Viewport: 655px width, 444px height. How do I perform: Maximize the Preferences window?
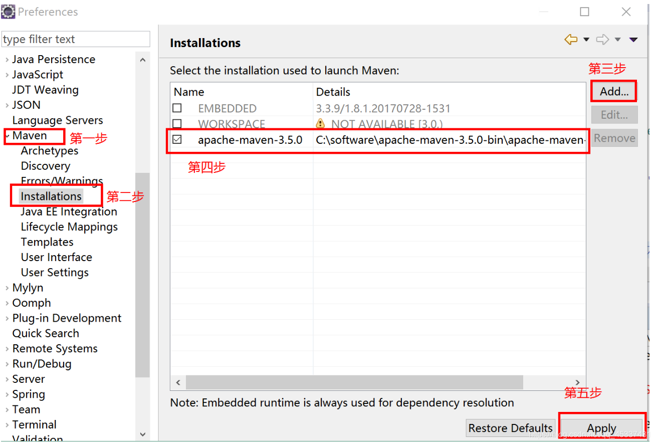pyautogui.click(x=585, y=12)
